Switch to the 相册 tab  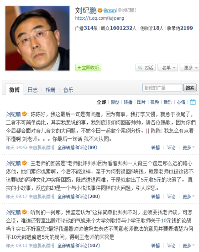pos(50,90)
